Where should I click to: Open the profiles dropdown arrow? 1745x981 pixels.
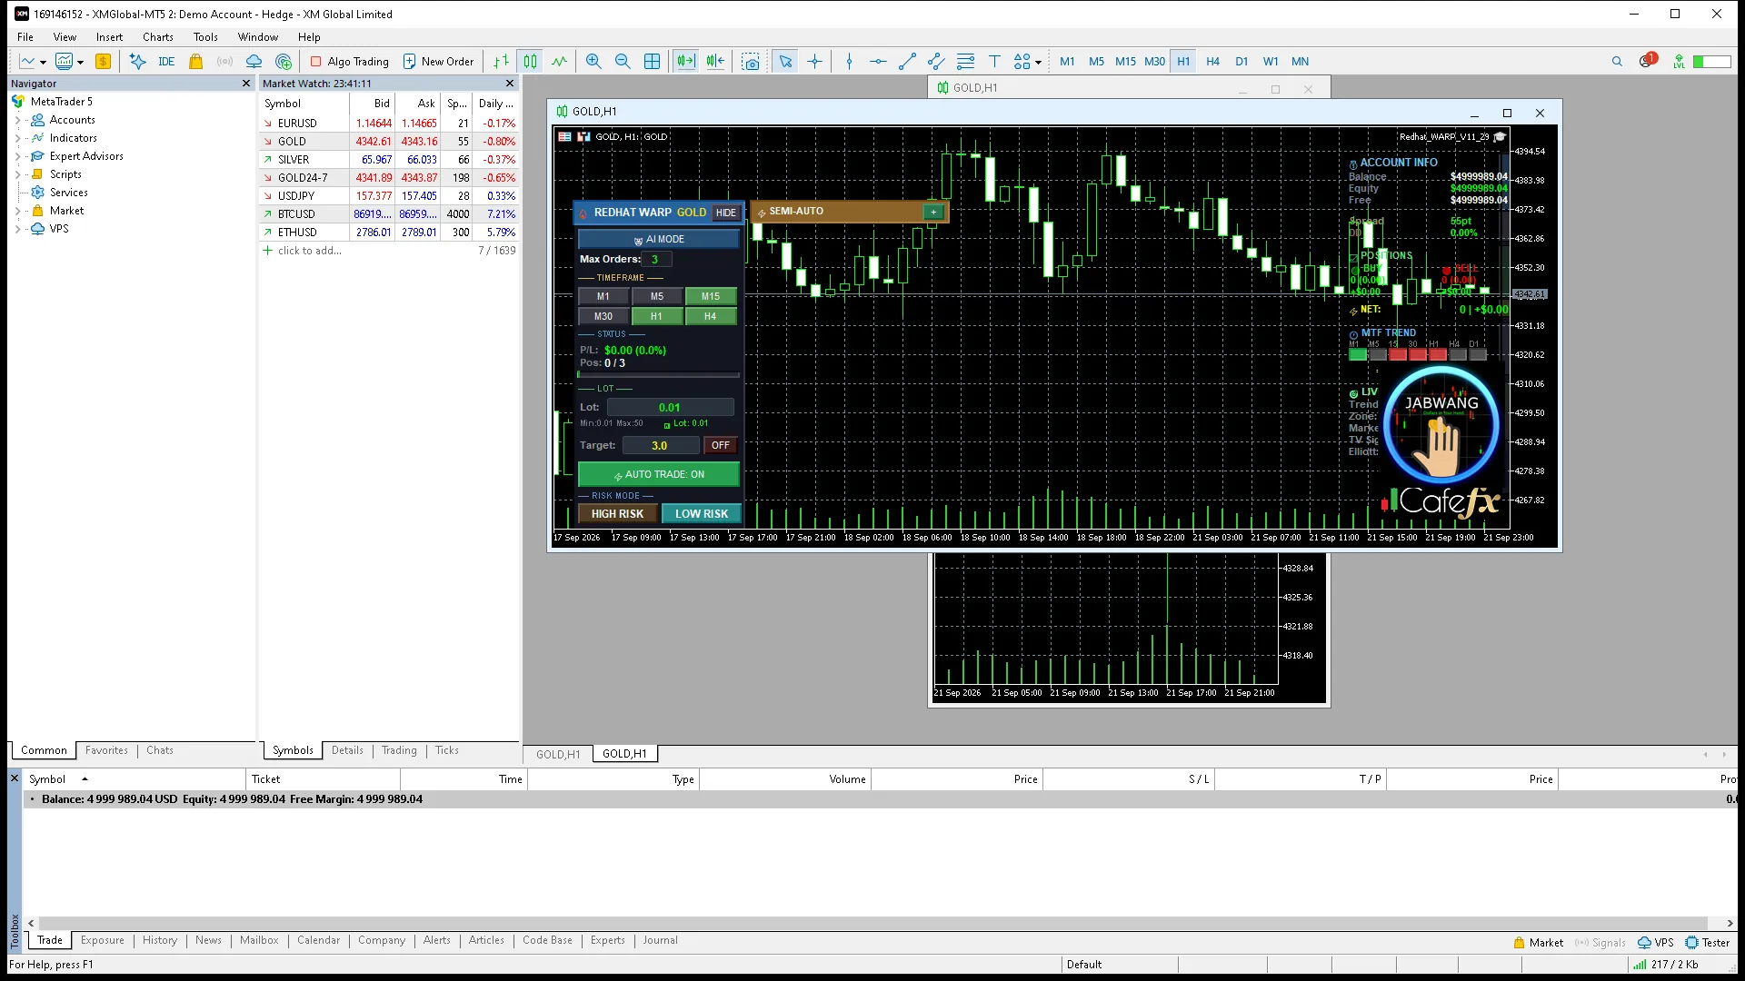(81, 63)
